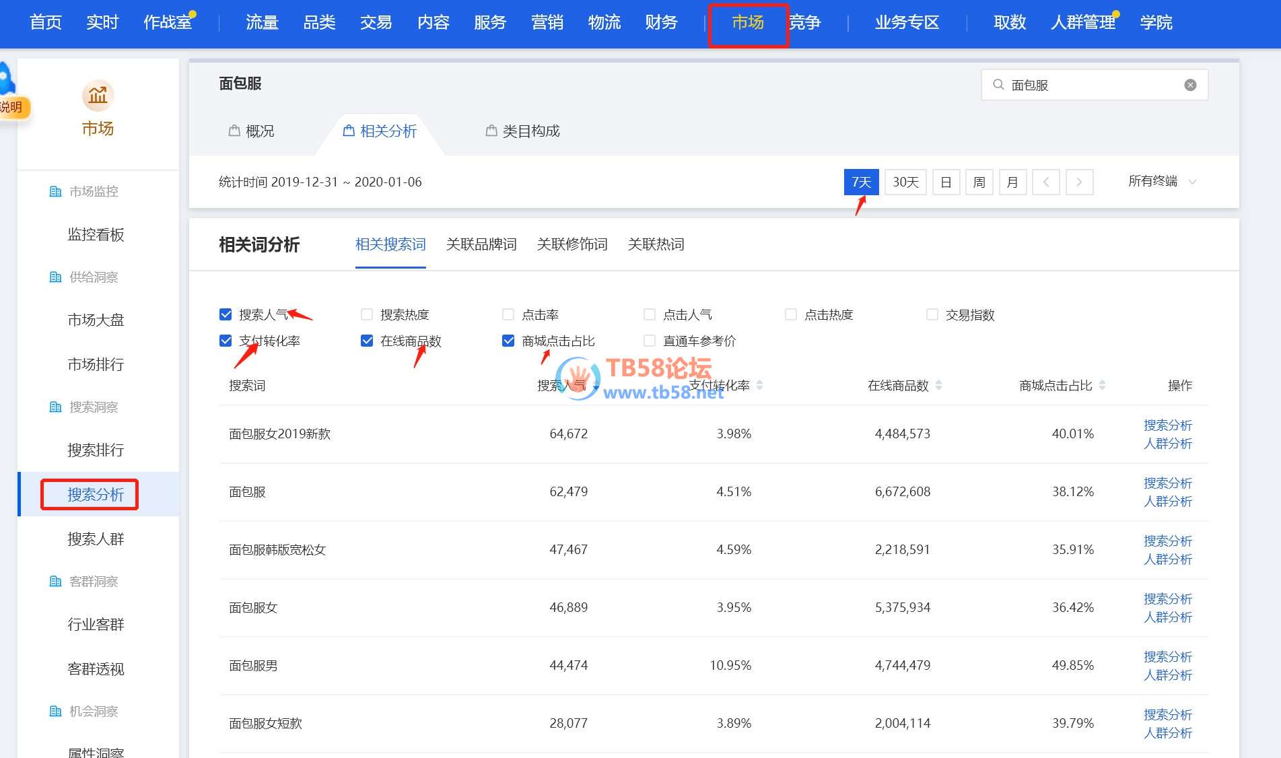The width and height of the screenshot is (1281, 758).
Task: Click the 机会洞察 section icon
Action: point(56,712)
